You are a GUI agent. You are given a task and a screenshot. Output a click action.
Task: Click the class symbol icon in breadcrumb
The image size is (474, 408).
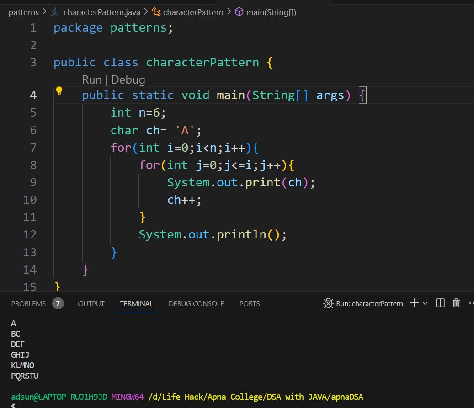click(x=156, y=12)
